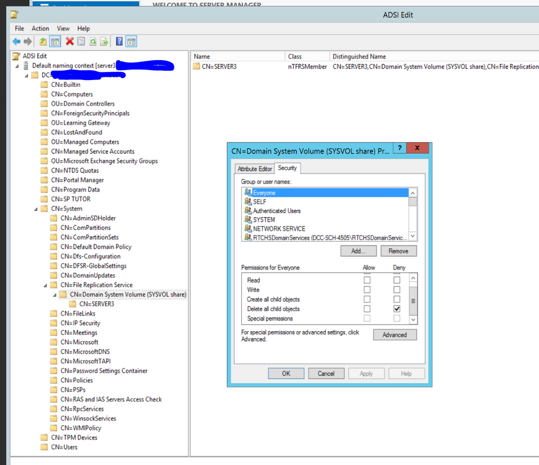Click the Name column header
This screenshot has width=539, height=465.
click(x=238, y=56)
